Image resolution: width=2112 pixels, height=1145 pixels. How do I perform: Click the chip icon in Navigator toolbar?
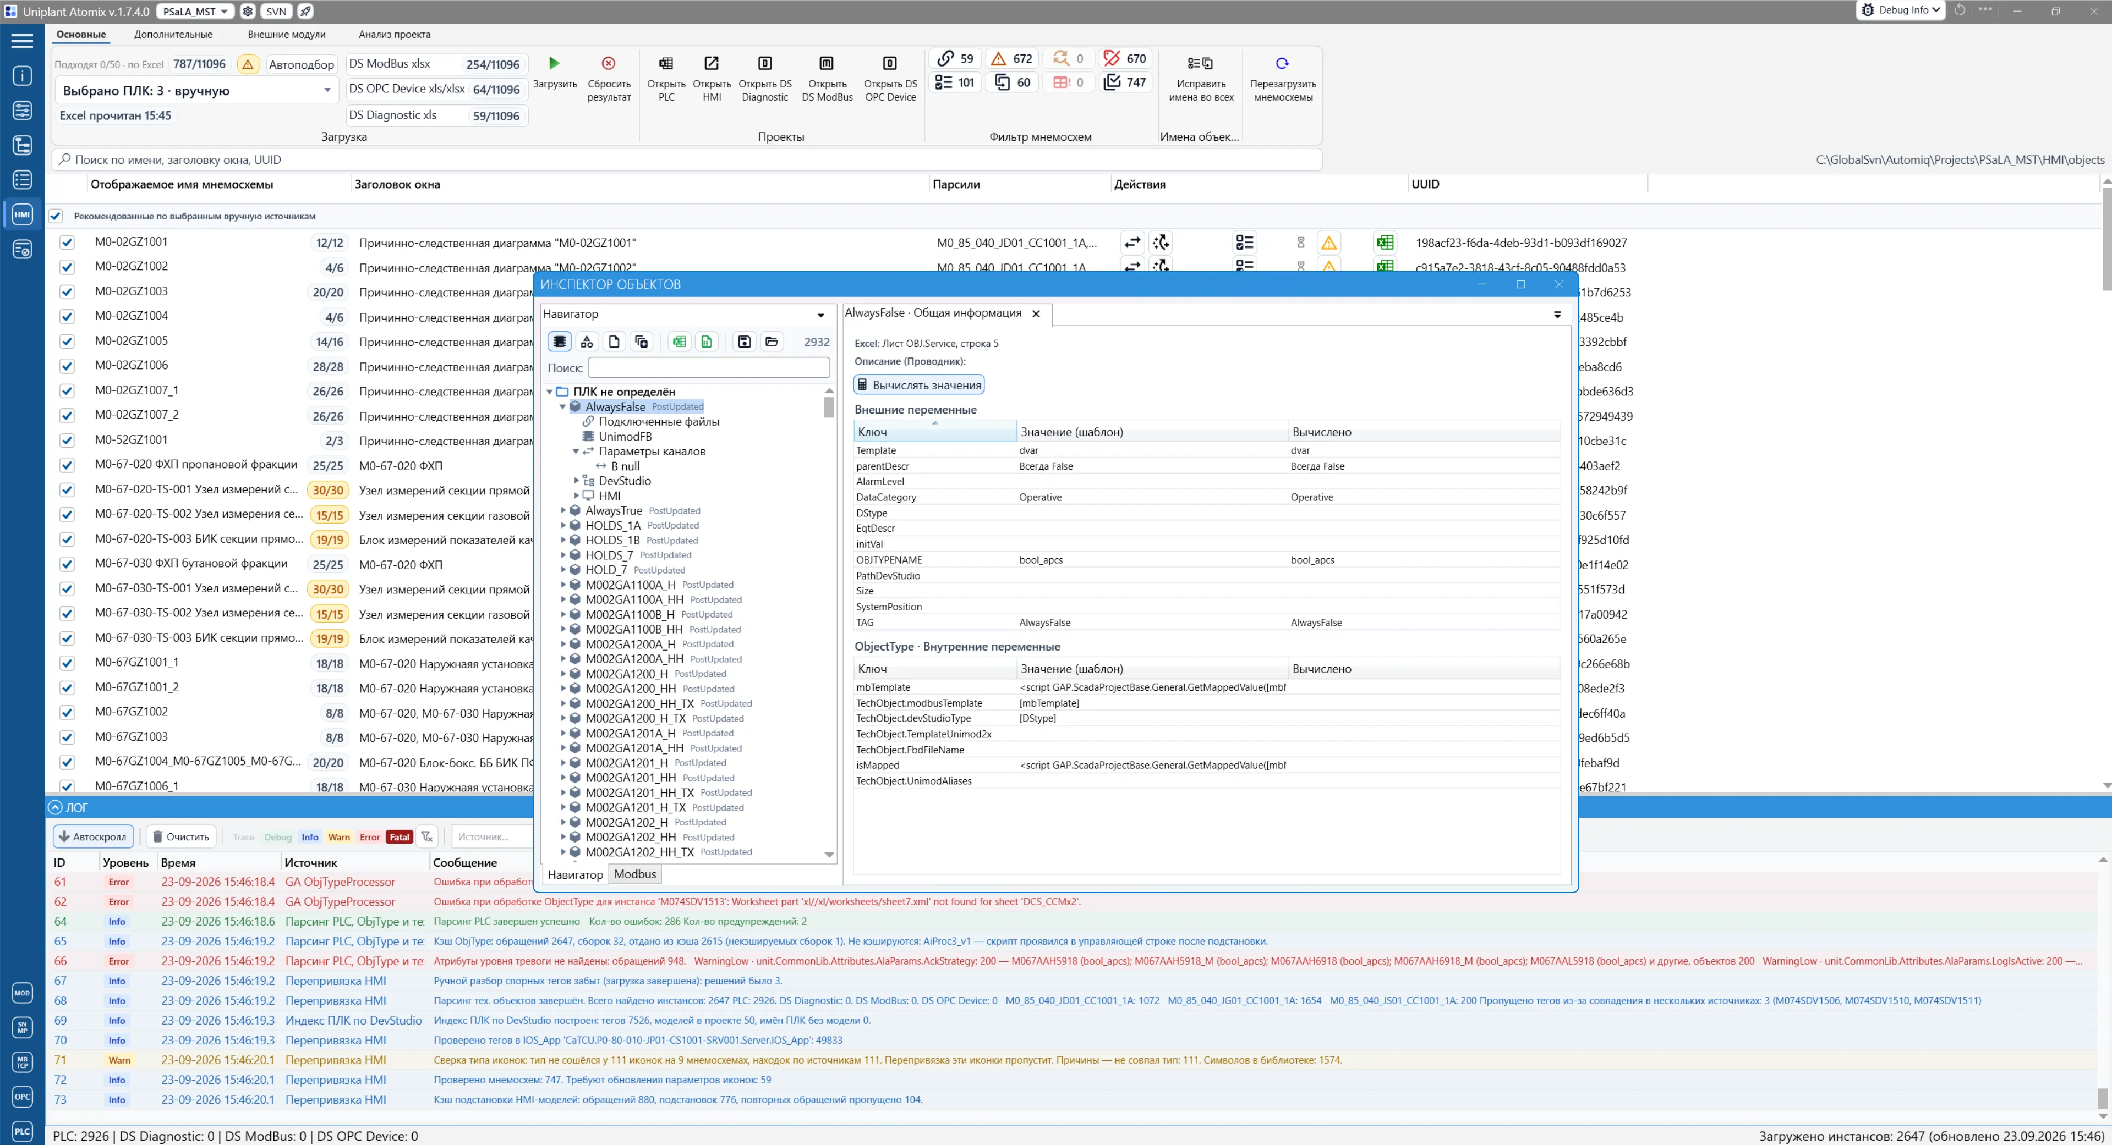[559, 342]
